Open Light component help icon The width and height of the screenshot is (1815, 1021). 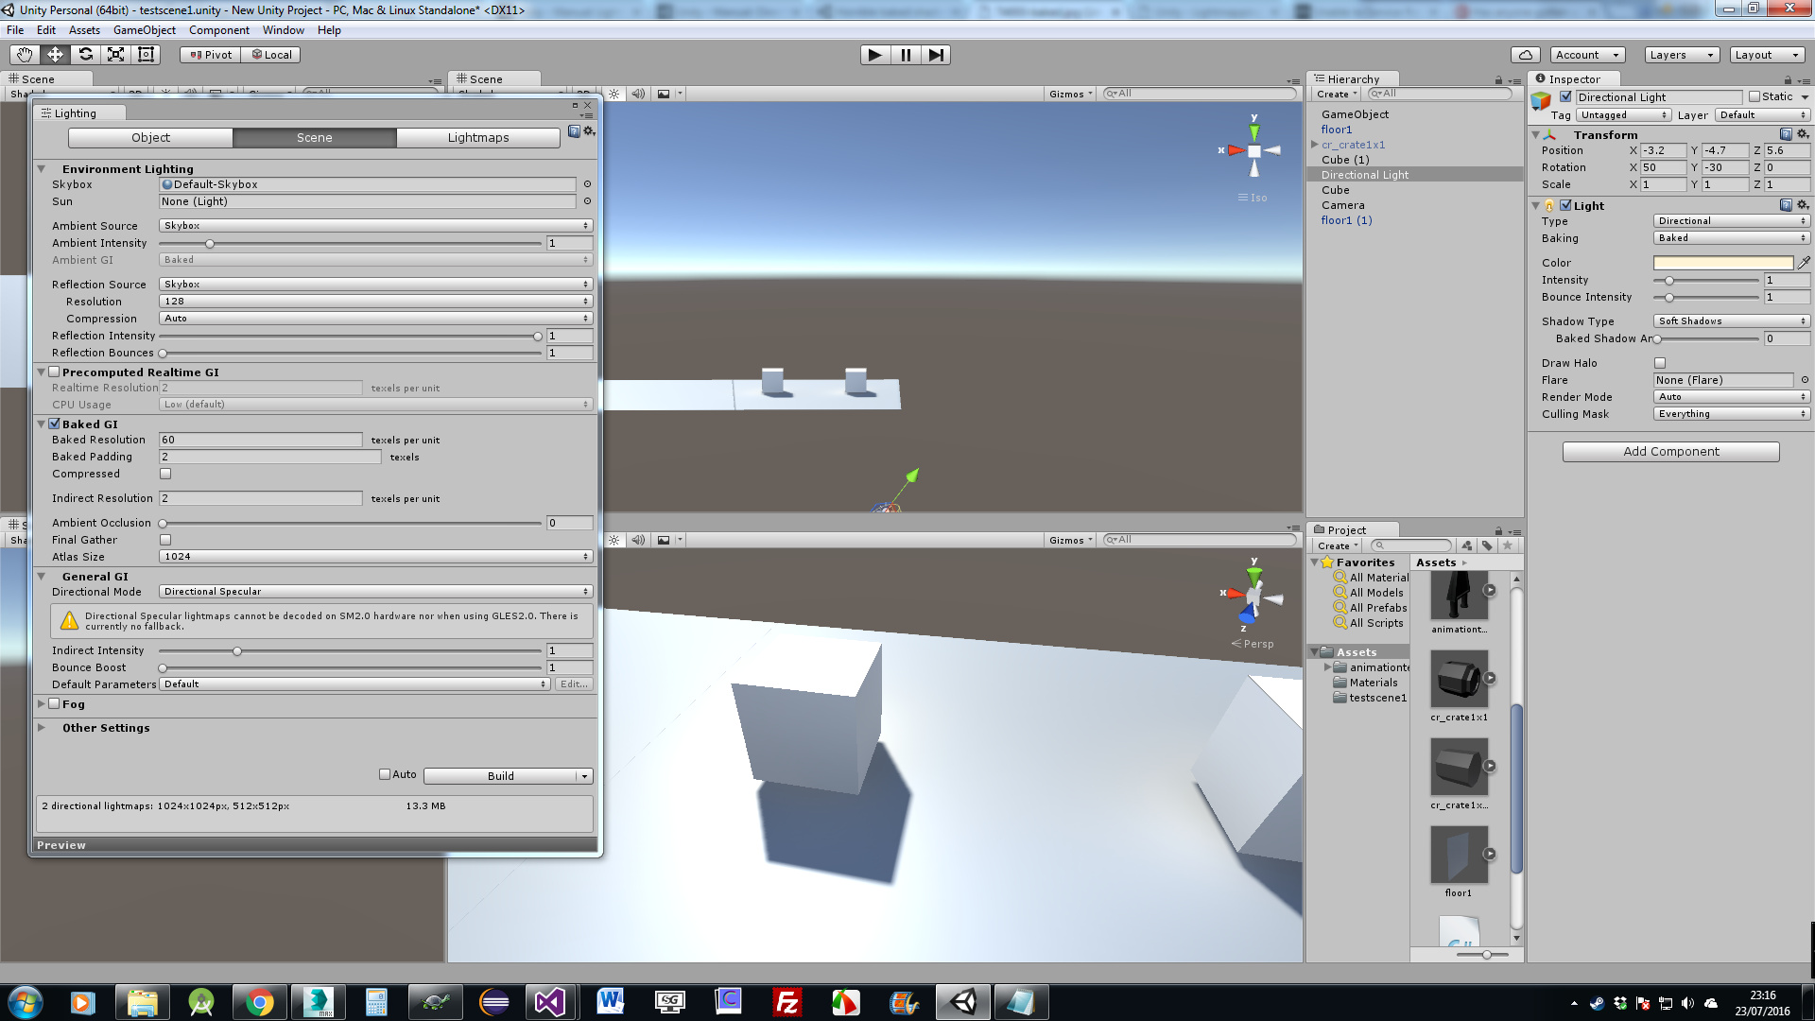pos(1786,205)
